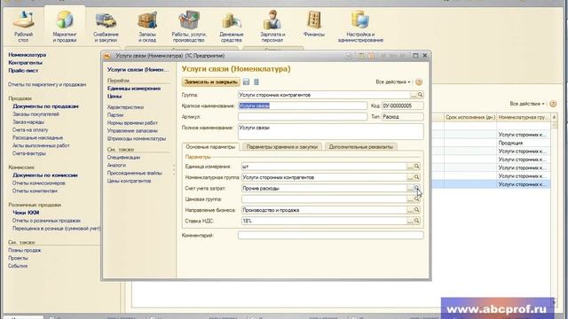Click the Комментарий input field
The width and height of the screenshot is (568, 319).
(331, 235)
